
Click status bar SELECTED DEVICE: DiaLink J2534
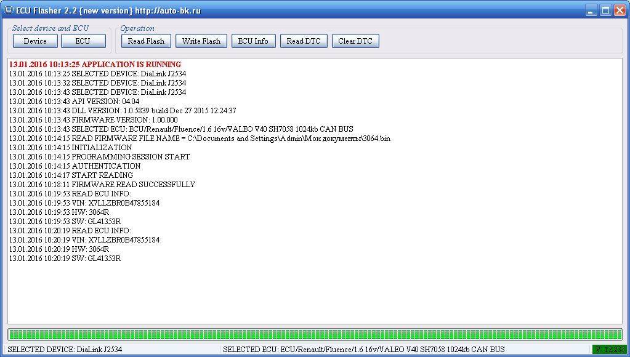click(65, 350)
